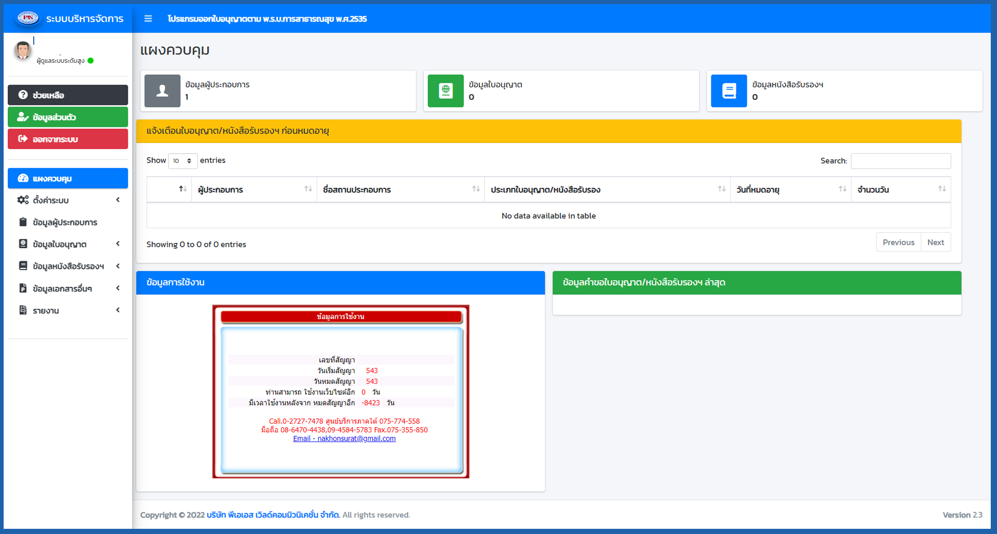The height and width of the screenshot is (534, 997).
Task: Select แผงควบคุม dashboard menu item
Action: pyautogui.click(x=68, y=178)
